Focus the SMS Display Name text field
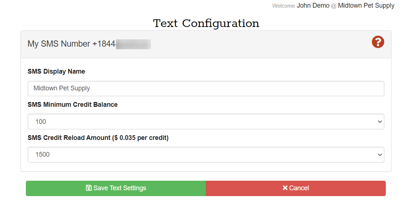Image resolution: width=404 pixels, height=211 pixels. (206, 88)
